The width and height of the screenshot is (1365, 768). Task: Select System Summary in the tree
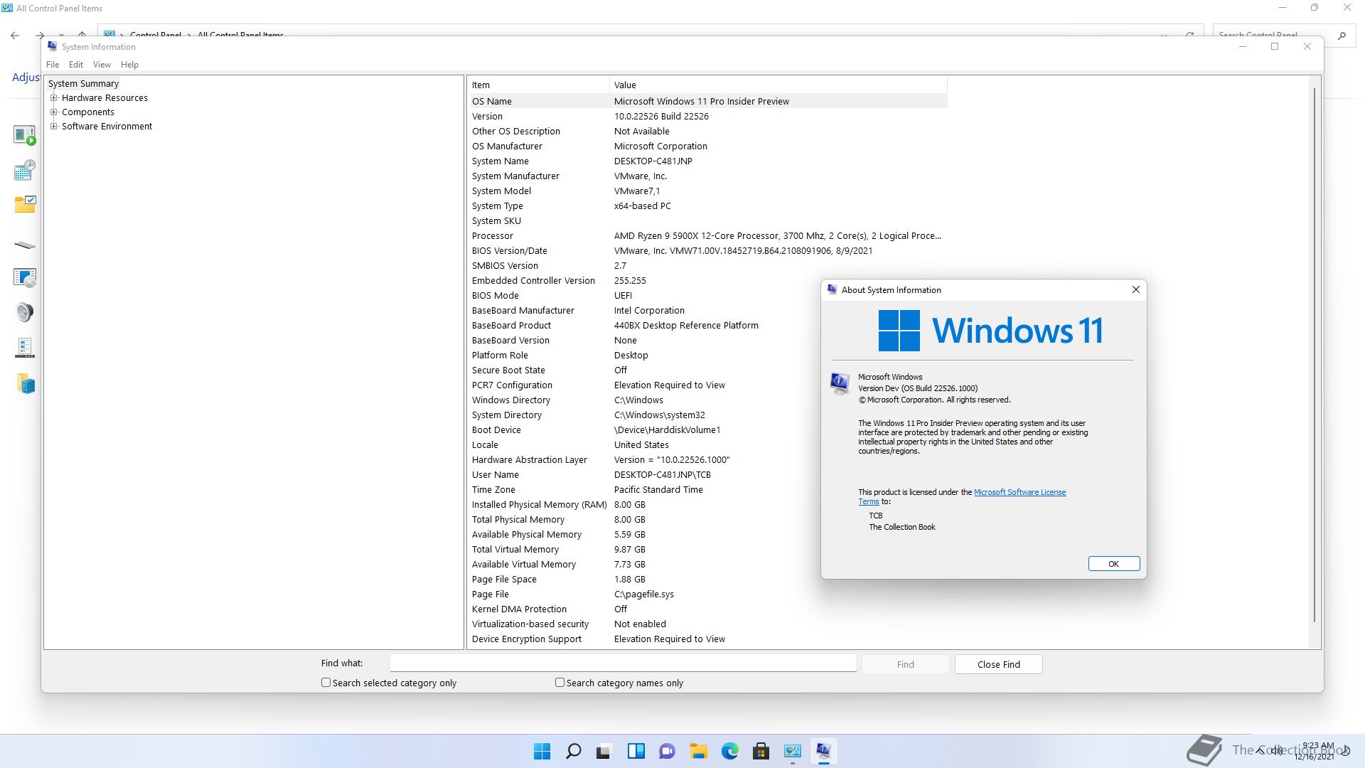(x=83, y=83)
